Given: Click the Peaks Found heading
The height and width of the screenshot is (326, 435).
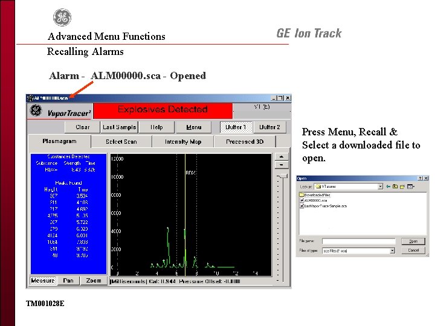Looking at the screenshot, I should click(68, 183).
